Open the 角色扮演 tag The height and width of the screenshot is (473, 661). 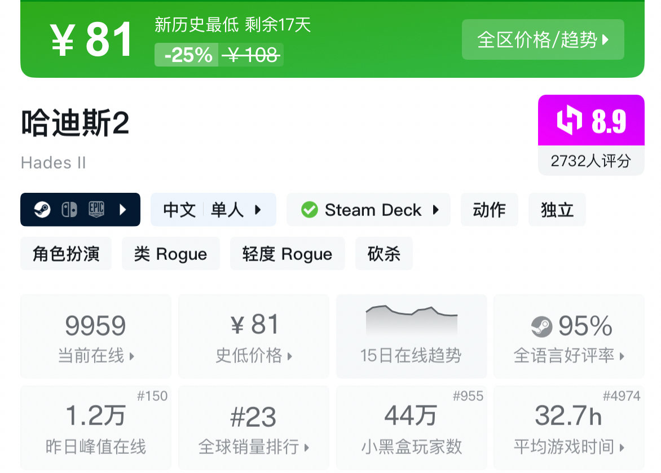[66, 254]
